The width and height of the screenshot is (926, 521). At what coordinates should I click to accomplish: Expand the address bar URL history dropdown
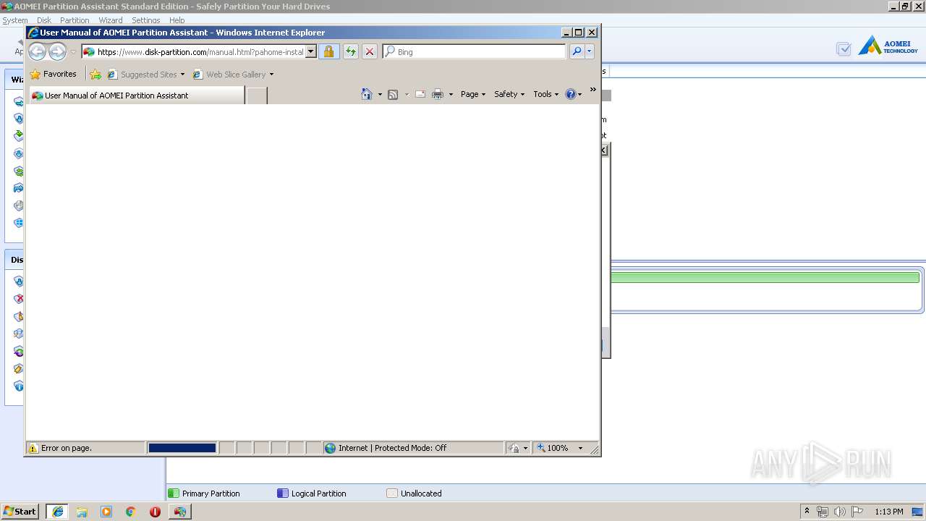(x=311, y=52)
